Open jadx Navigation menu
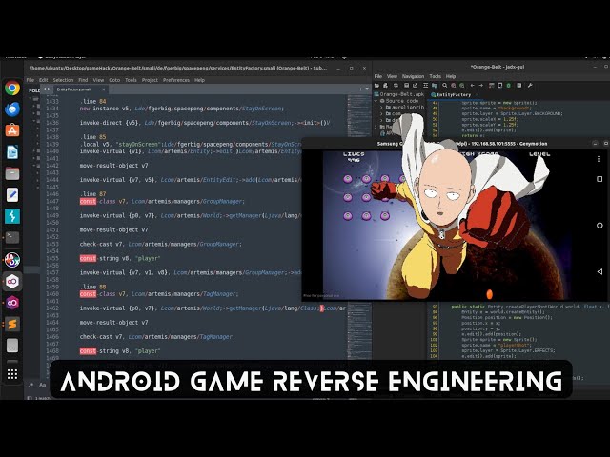The image size is (610, 457). pos(413,76)
